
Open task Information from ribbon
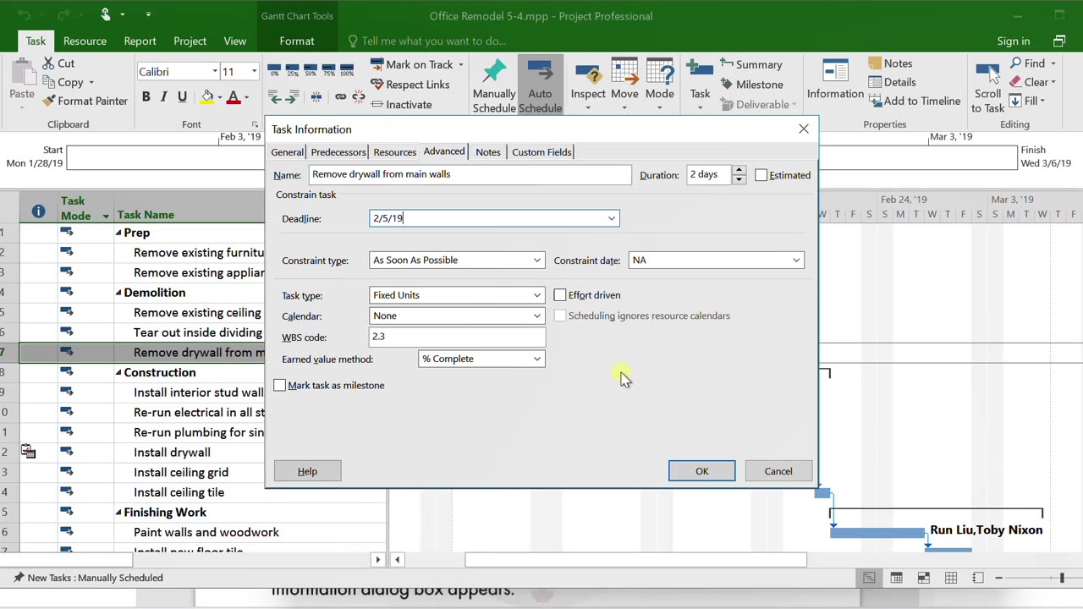tap(835, 80)
